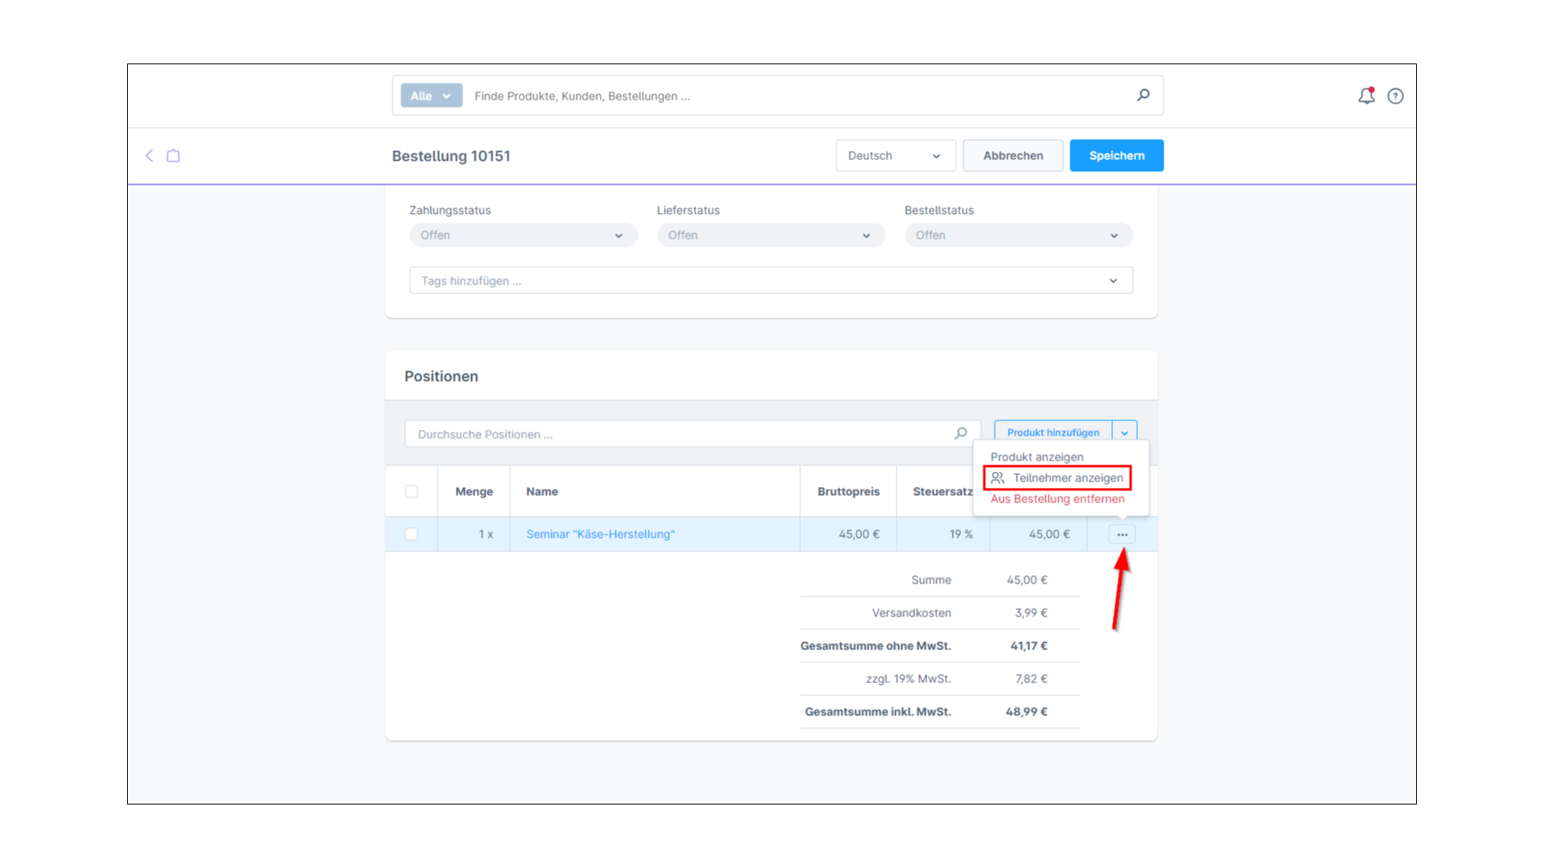Open the Seminar "Käse-Herstellung" link
This screenshot has width=1544, height=868.
pos(600,534)
